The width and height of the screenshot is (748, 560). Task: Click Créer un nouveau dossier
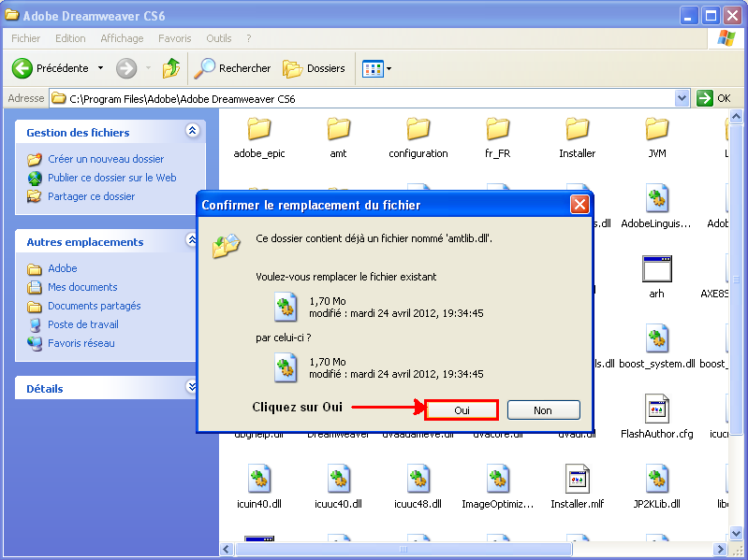106,159
